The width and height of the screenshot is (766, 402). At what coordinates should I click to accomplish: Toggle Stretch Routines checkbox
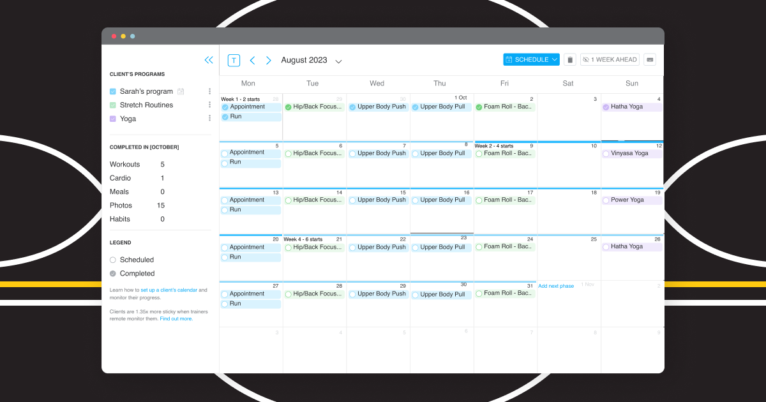click(113, 105)
